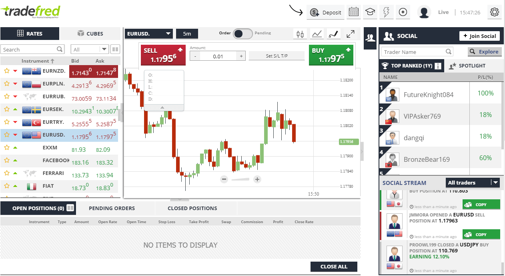
Task: Select line chart type icon
Action: (317, 34)
